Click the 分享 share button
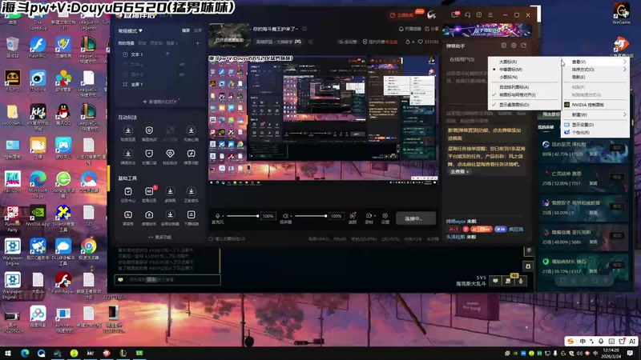Image resolution: width=641 pixels, height=360 pixels. [x=431, y=29]
